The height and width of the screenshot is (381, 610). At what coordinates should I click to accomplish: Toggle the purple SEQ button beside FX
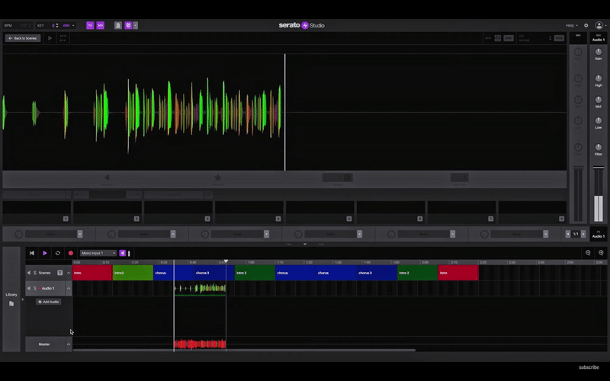pos(101,25)
